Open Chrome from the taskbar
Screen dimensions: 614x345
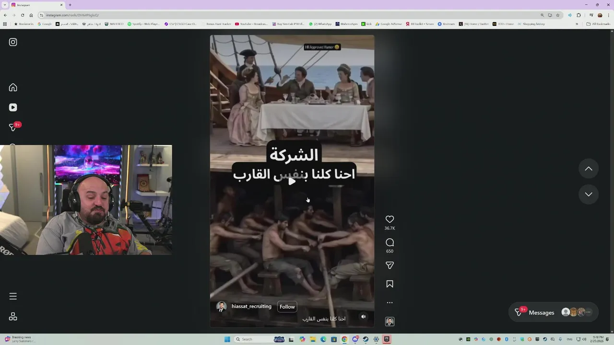344,339
